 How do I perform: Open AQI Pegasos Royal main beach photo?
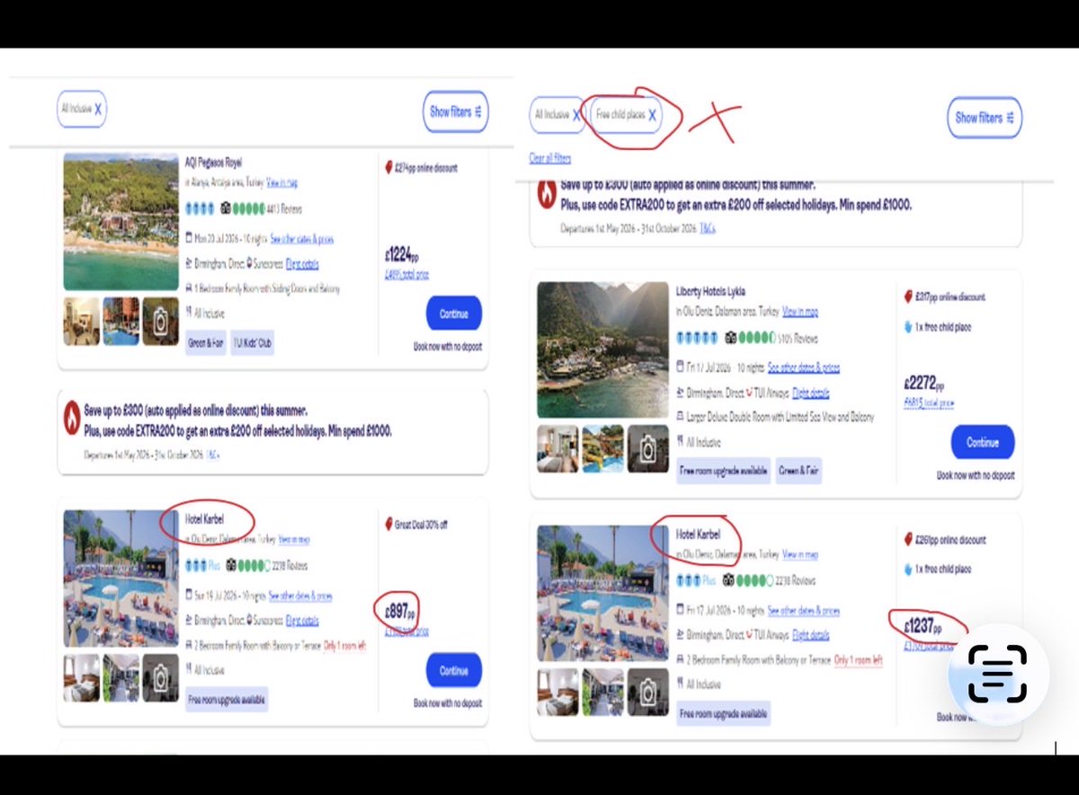click(121, 222)
